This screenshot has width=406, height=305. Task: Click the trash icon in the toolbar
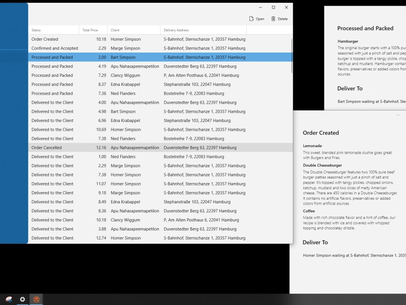point(272,18)
